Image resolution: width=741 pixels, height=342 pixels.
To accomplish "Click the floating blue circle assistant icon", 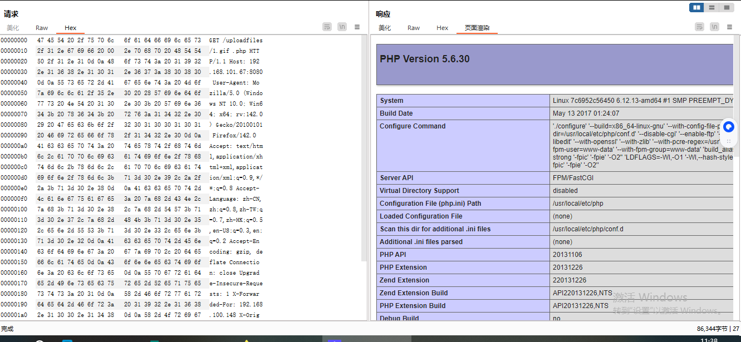I will point(729,127).
